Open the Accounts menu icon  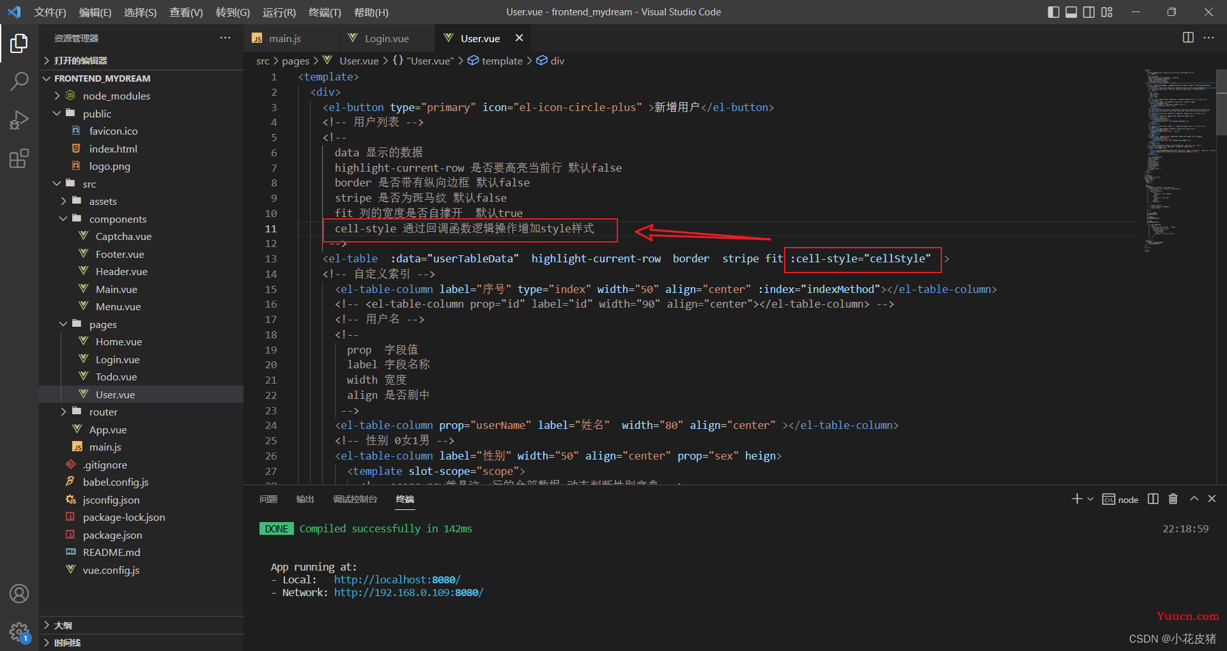pyautogui.click(x=19, y=594)
